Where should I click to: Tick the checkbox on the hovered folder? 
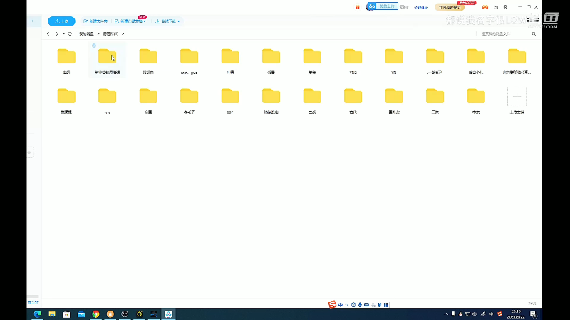(x=94, y=46)
